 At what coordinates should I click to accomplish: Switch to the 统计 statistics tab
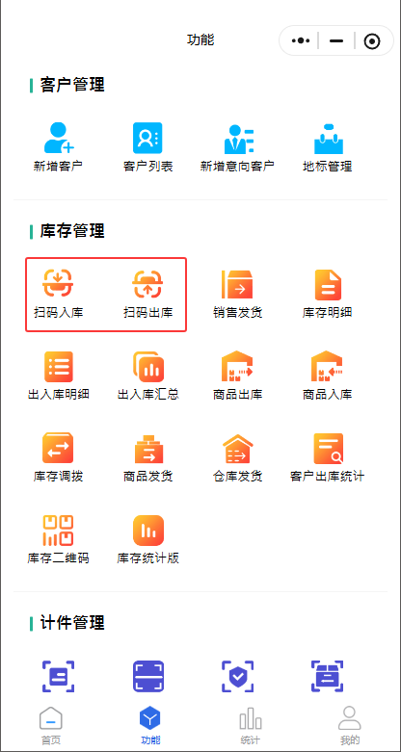[251, 726]
